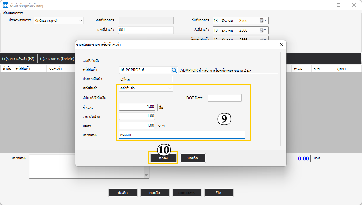Click the app icon in title bar
Screen dimensions: 362x205
6,5
